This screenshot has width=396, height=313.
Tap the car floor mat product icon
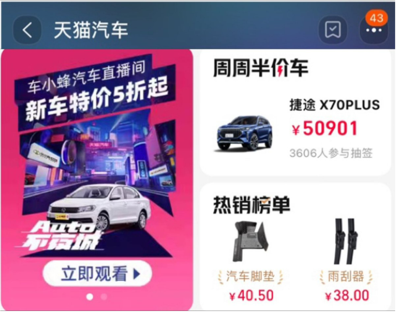point(251,242)
